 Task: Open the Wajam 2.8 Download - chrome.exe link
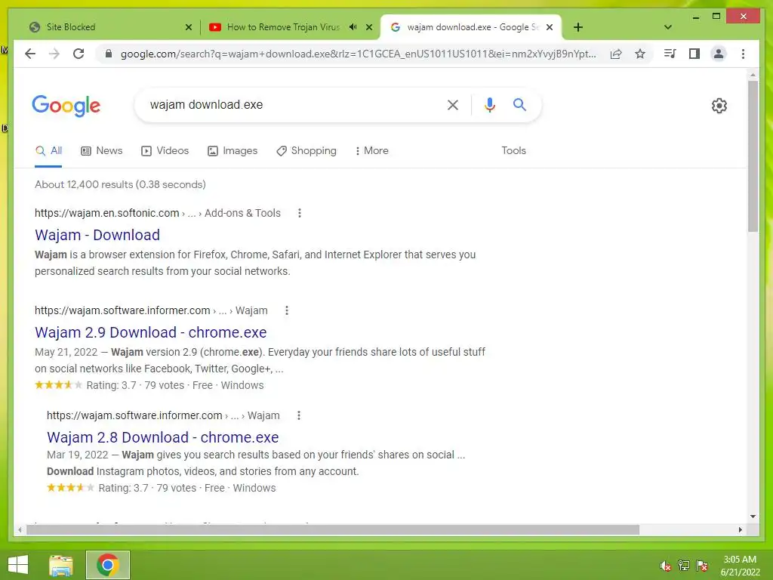[163, 437]
